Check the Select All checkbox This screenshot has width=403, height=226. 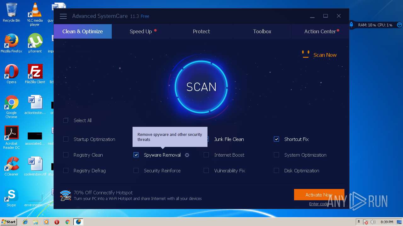[66, 121]
